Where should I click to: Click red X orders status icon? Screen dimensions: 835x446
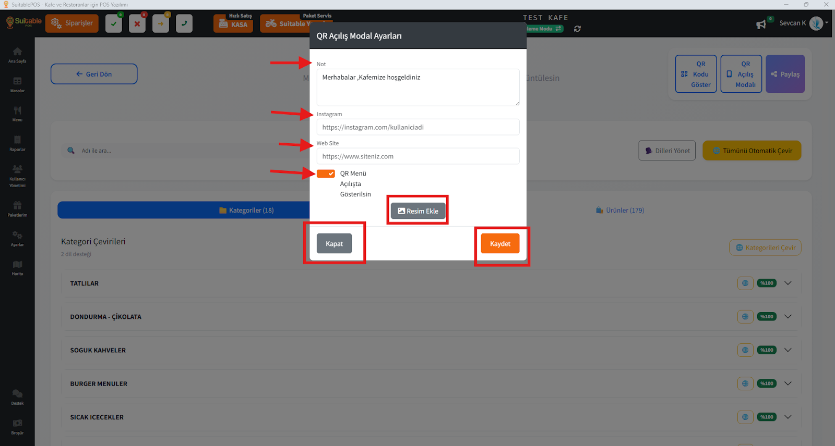click(x=137, y=24)
